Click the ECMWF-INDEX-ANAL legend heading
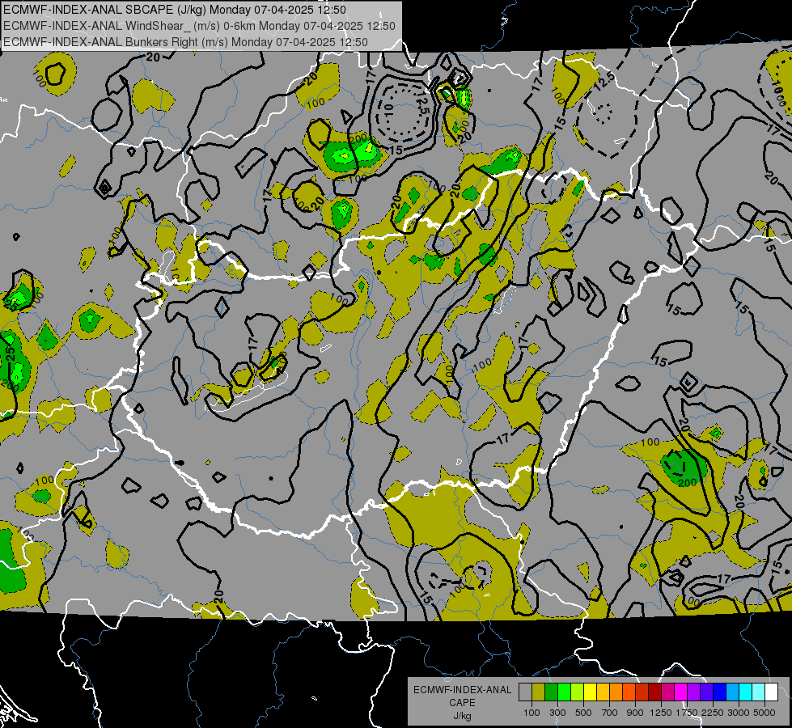The image size is (792, 728). pyautogui.click(x=462, y=690)
